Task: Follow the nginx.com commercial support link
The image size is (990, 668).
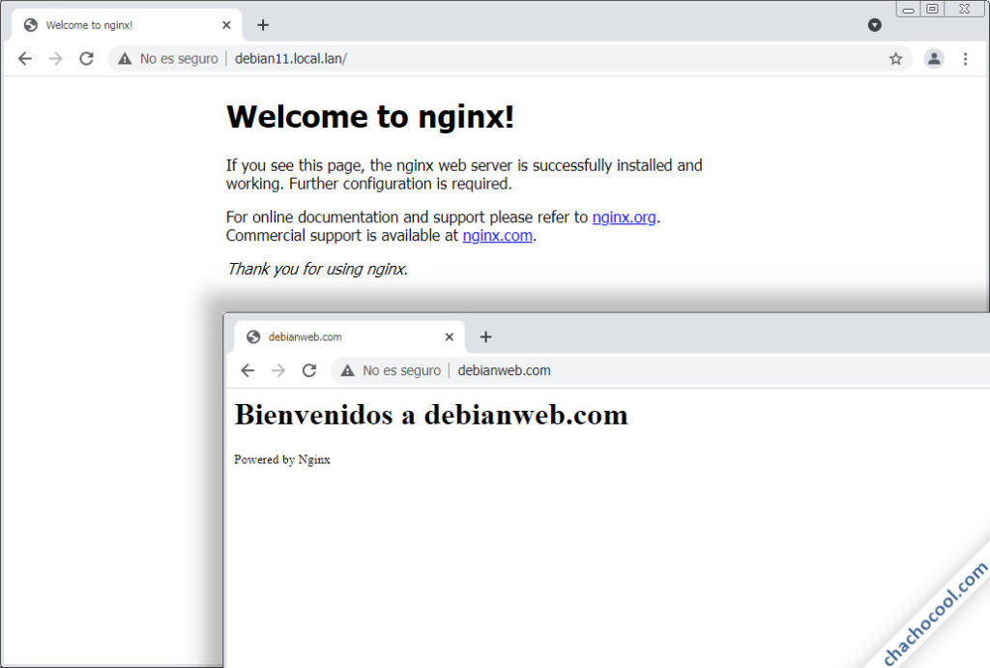Action: pos(496,235)
